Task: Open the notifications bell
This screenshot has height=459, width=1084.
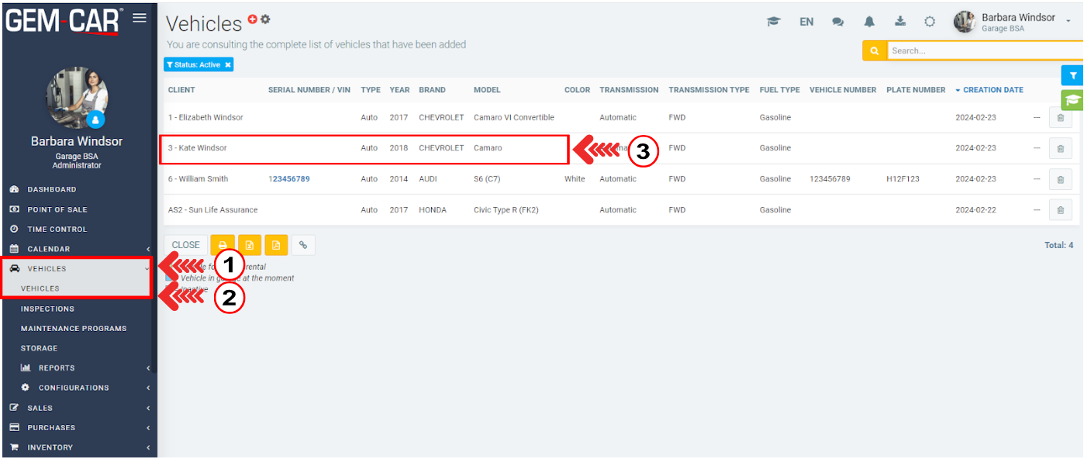Action: point(869,22)
